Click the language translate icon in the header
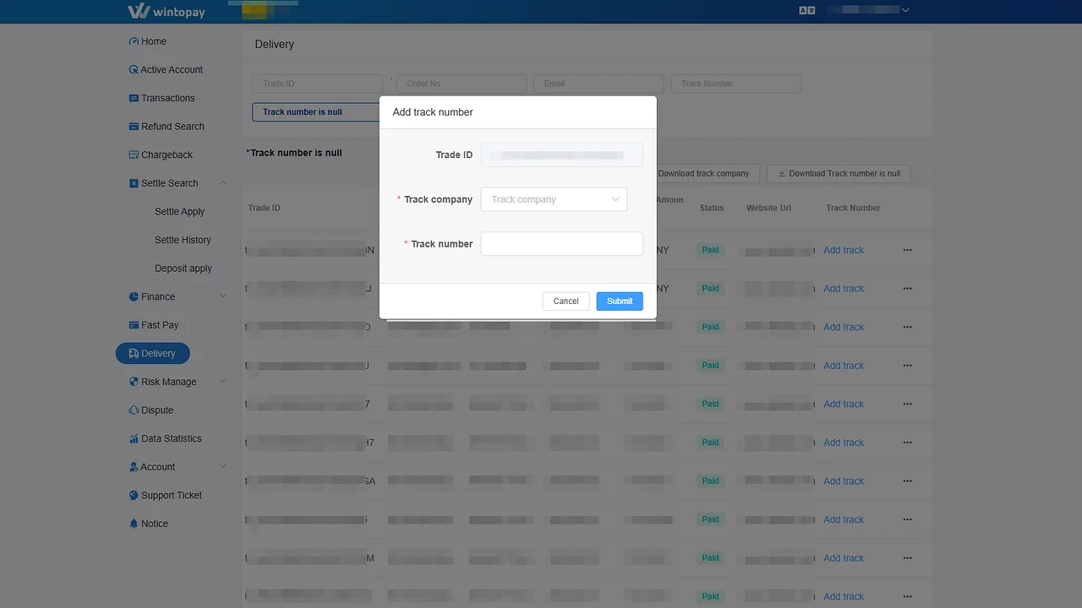The height and width of the screenshot is (608, 1082). 806,9
